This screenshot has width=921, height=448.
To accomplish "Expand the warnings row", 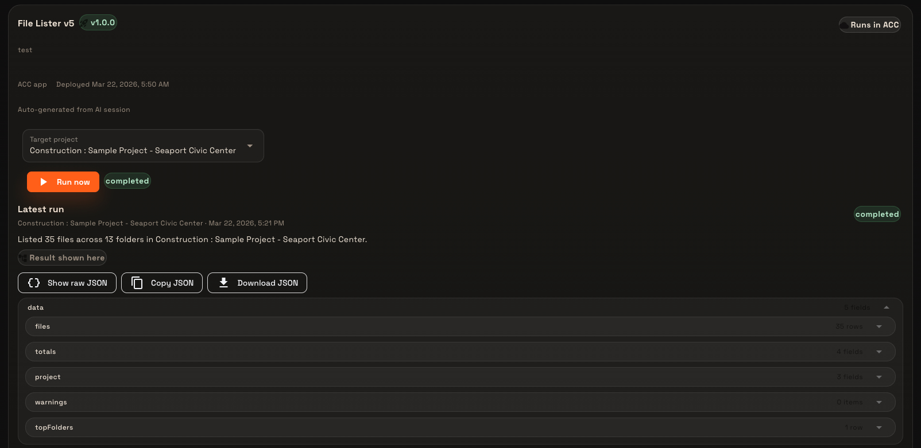I will click(x=460, y=402).
